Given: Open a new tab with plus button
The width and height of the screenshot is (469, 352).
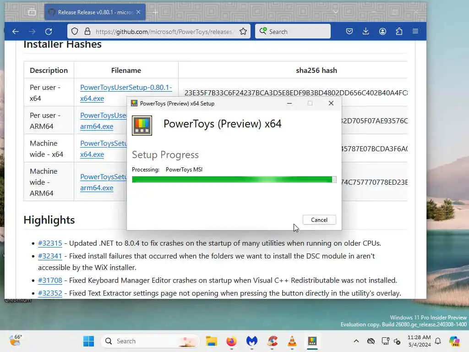Looking at the screenshot, I should [x=156, y=12].
